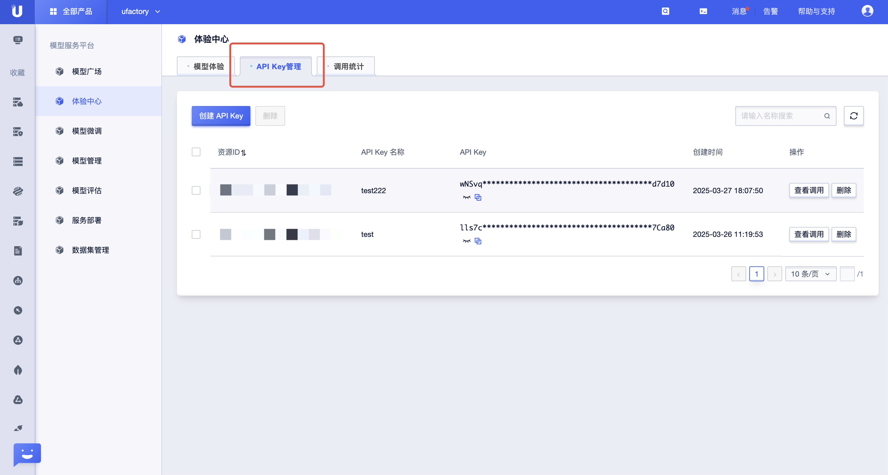Check the test222 row checkbox
This screenshot has height=475, width=888.
pos(196,190)
